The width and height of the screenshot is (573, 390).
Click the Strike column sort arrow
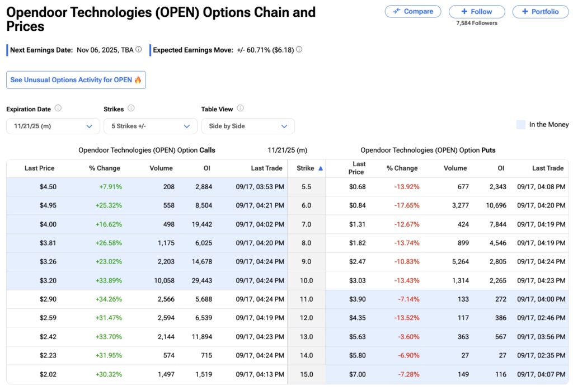[x=321, y=168]
